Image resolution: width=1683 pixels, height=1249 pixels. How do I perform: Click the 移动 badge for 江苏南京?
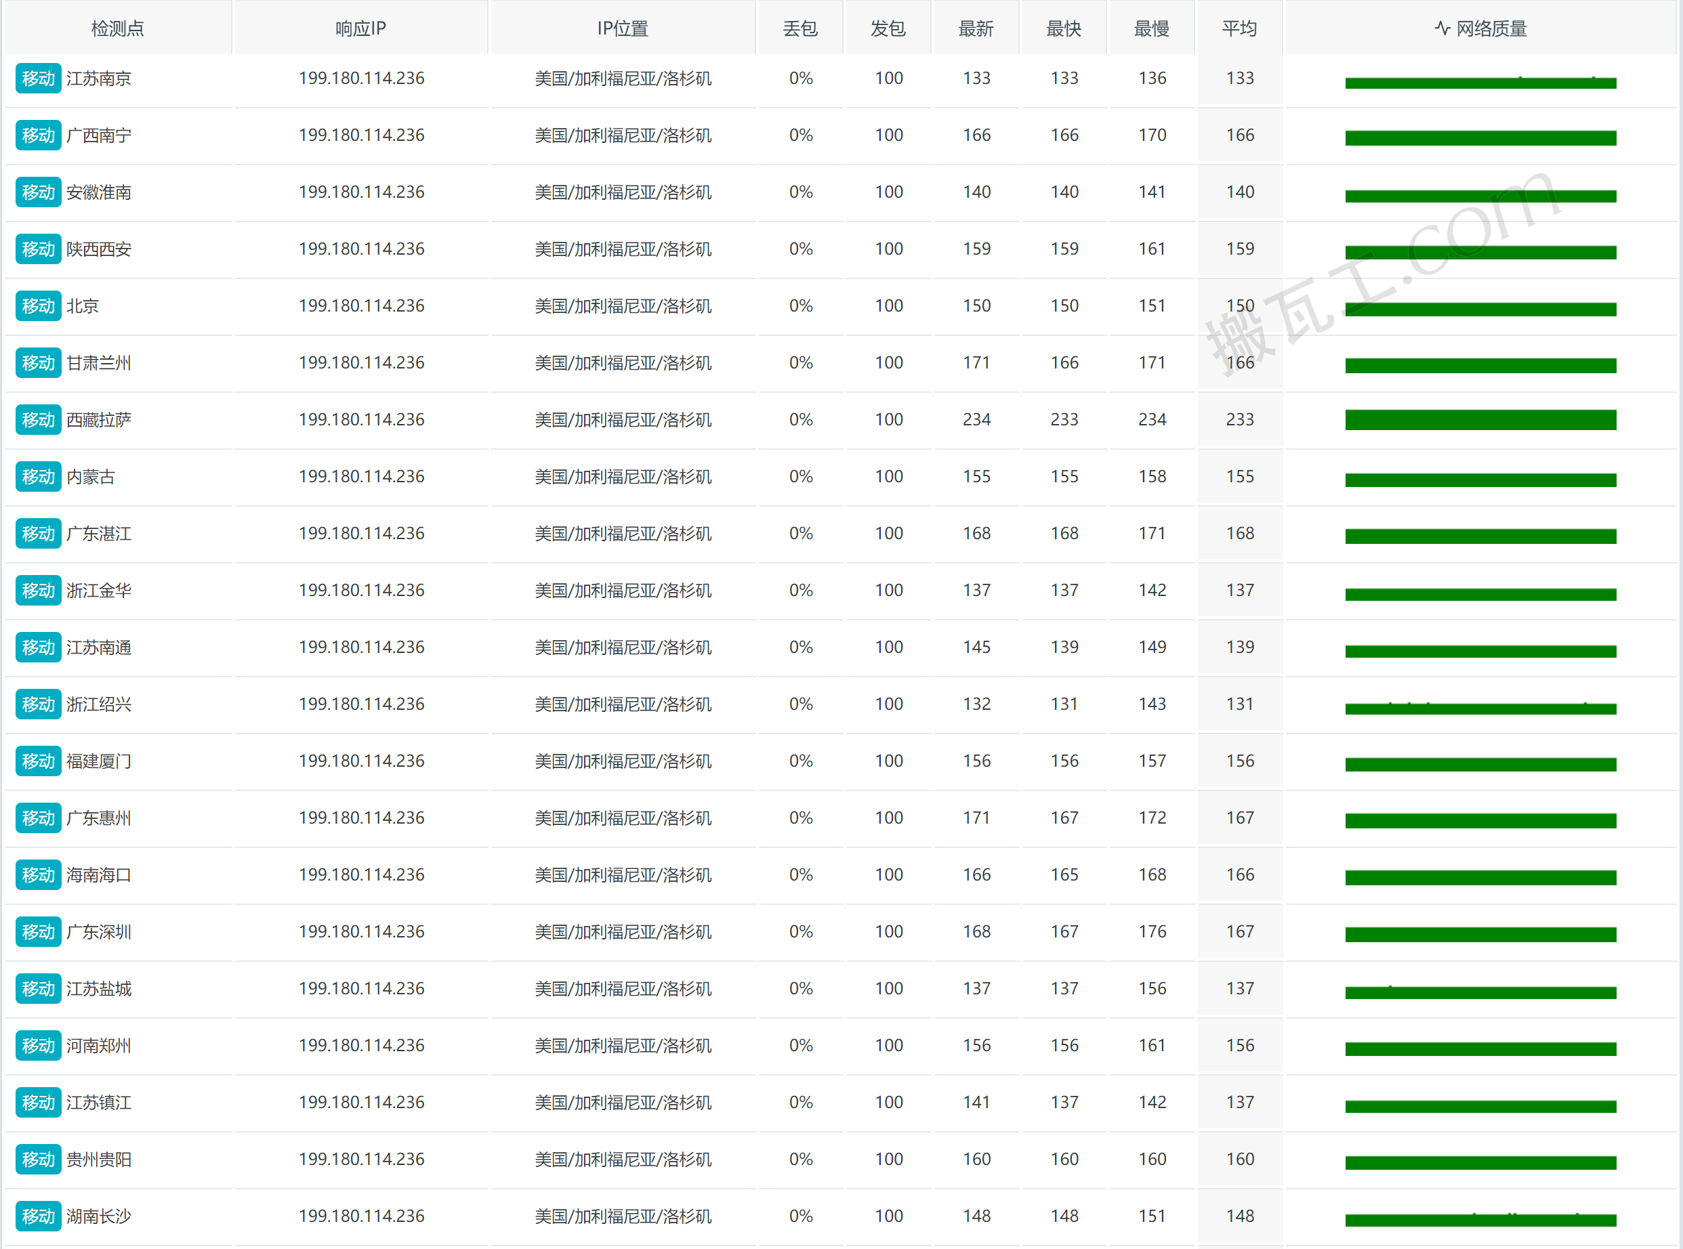[x=38, y=79]
